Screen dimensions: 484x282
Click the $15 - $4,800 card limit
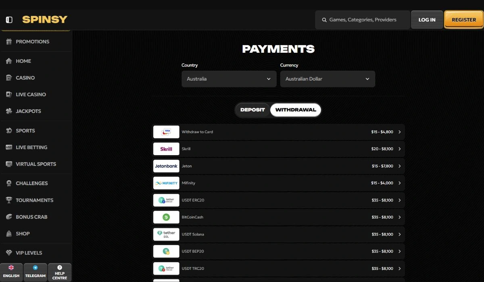[382, 132]
